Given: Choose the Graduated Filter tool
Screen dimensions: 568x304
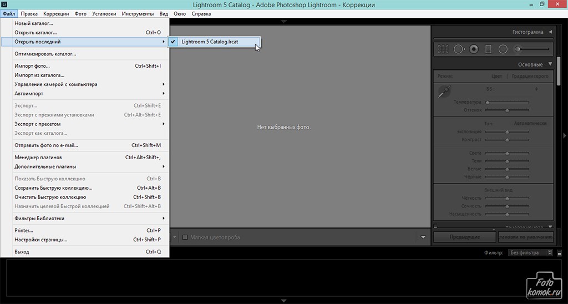Looking at the screenshot, I should tap(488, 49).
